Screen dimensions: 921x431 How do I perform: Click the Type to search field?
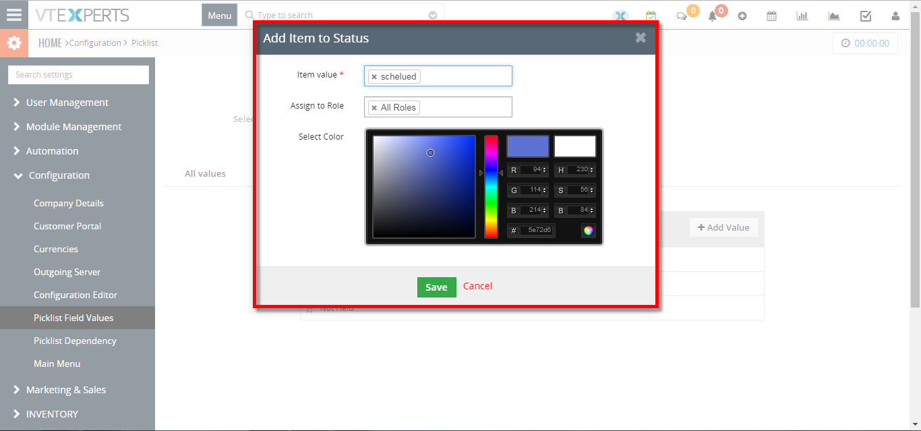[x=340, y=15]
